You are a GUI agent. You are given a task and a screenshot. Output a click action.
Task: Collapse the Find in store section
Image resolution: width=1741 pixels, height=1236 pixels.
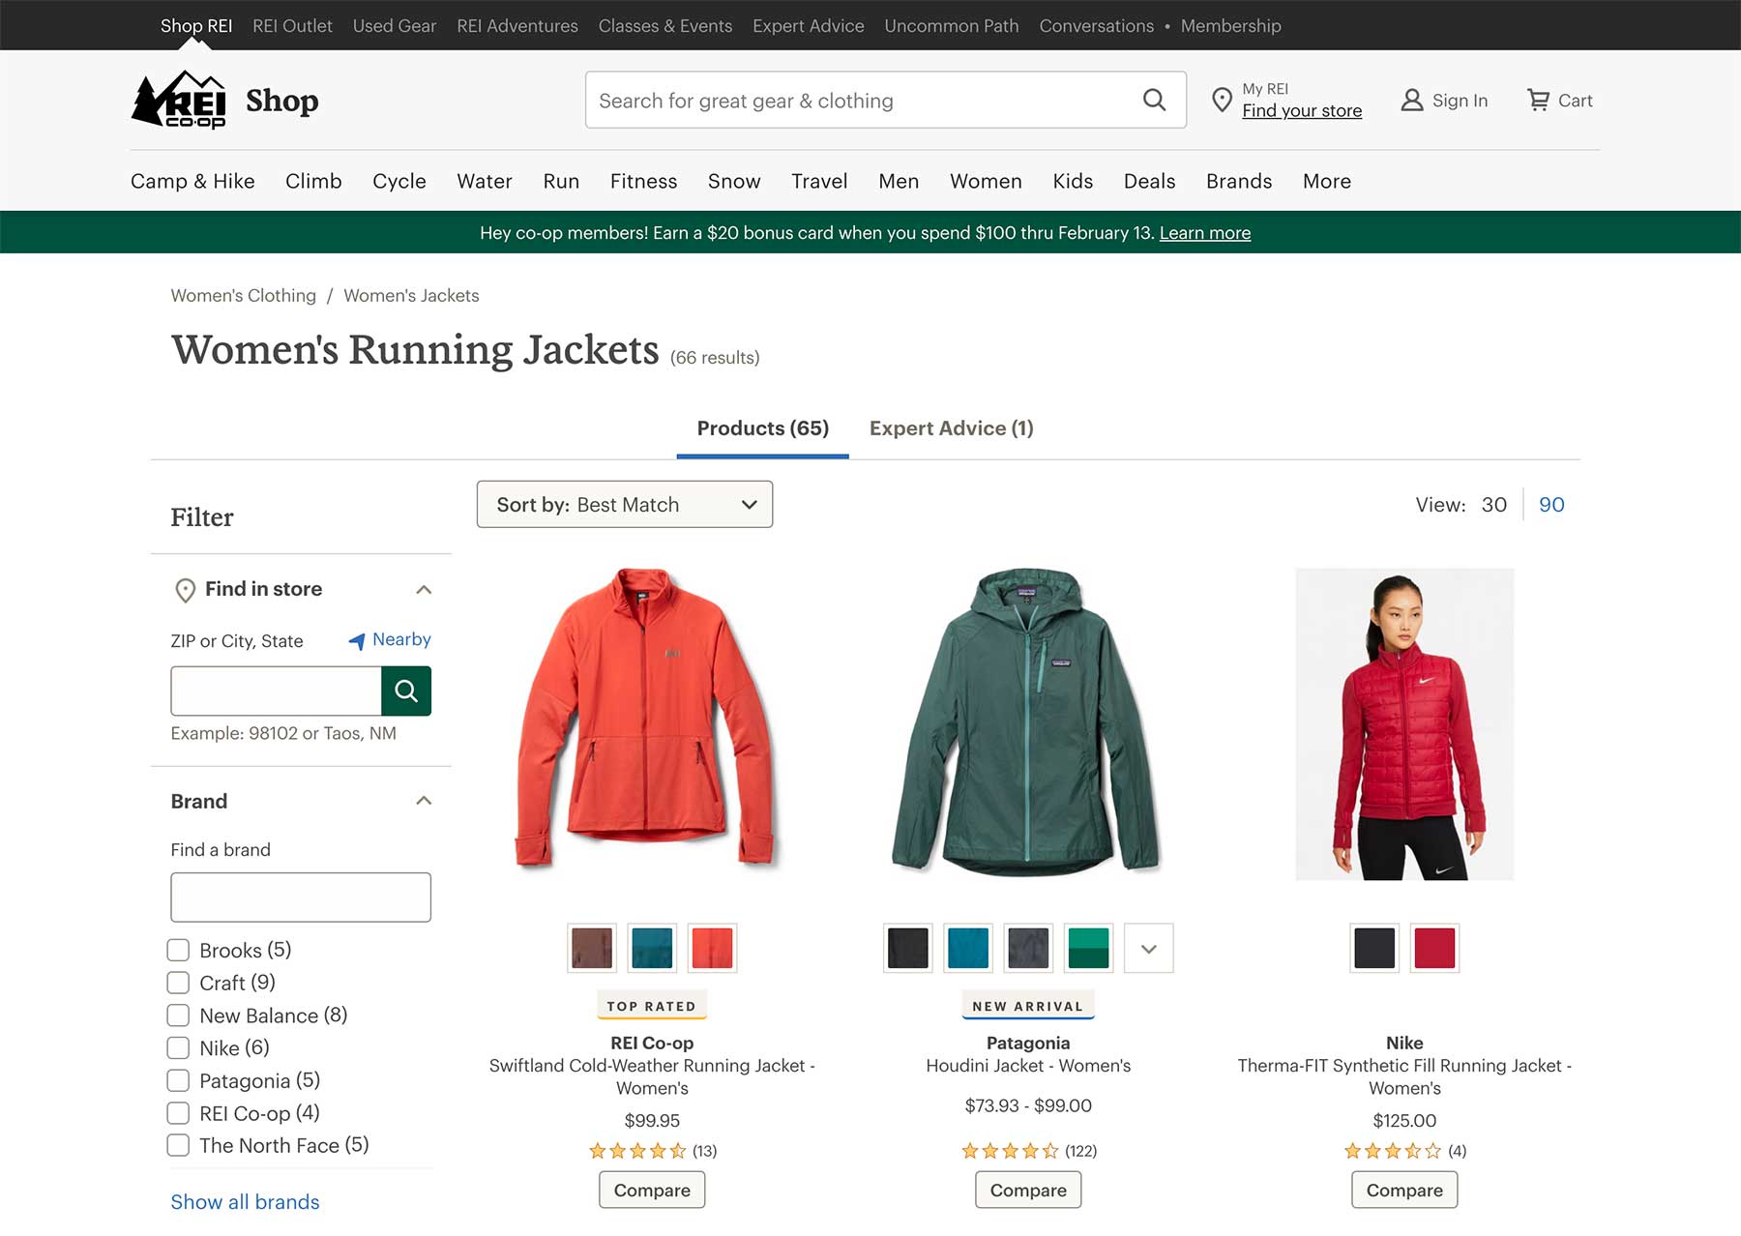424,590
